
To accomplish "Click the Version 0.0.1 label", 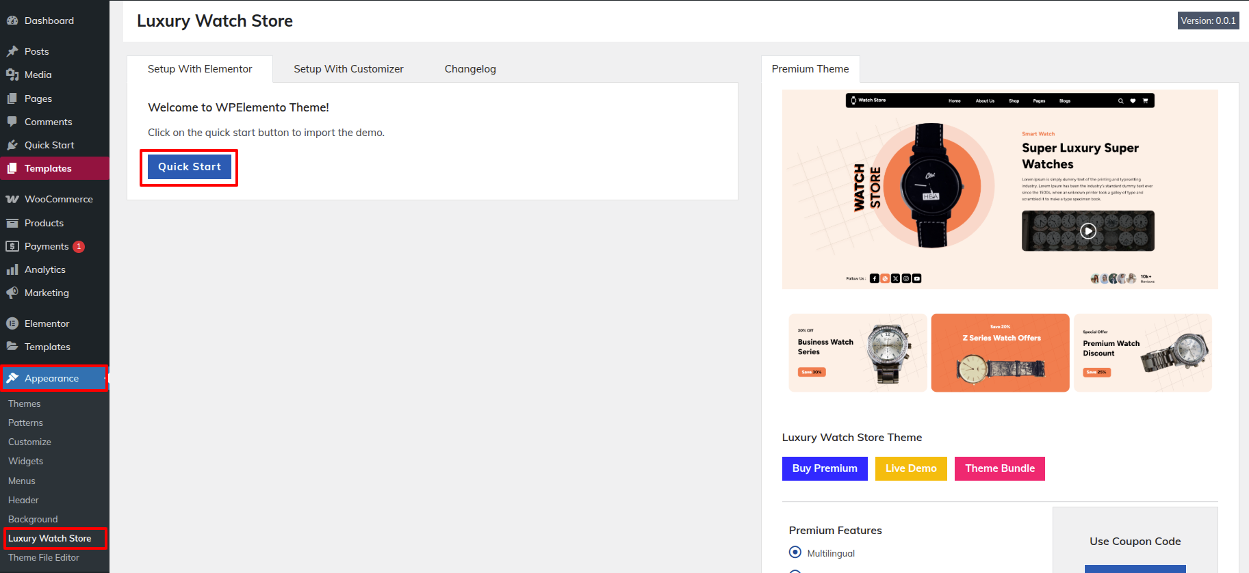I will pos(1208,21).
